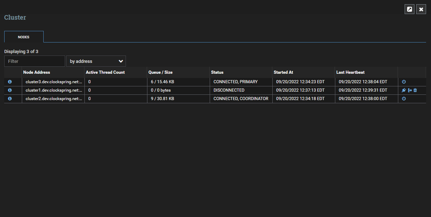This screenshot has width=431, height=217.
Task: Connect the disconnected cluster1 node
Action: coord(404,90)
